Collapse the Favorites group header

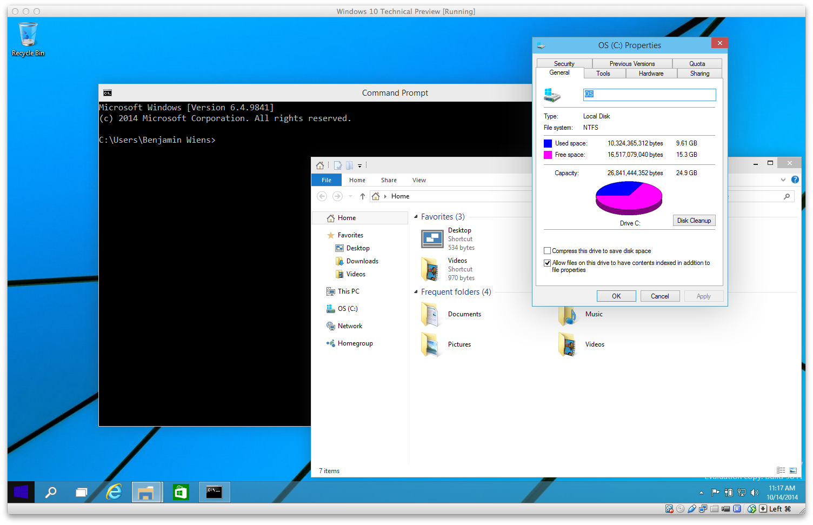pos(416,217)
